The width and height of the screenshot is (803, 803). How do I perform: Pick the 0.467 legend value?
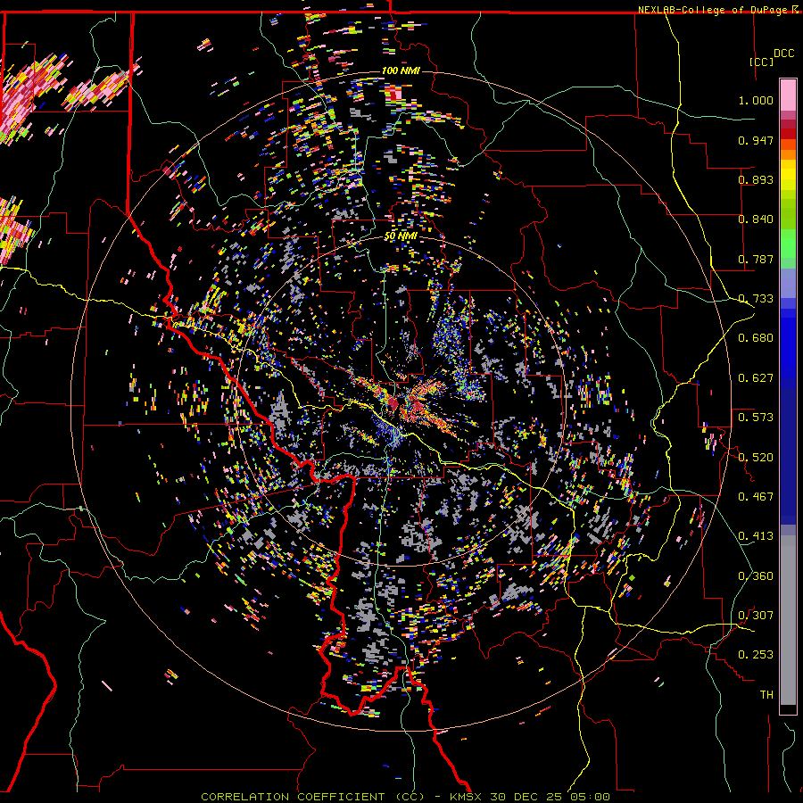coord(756,497)
